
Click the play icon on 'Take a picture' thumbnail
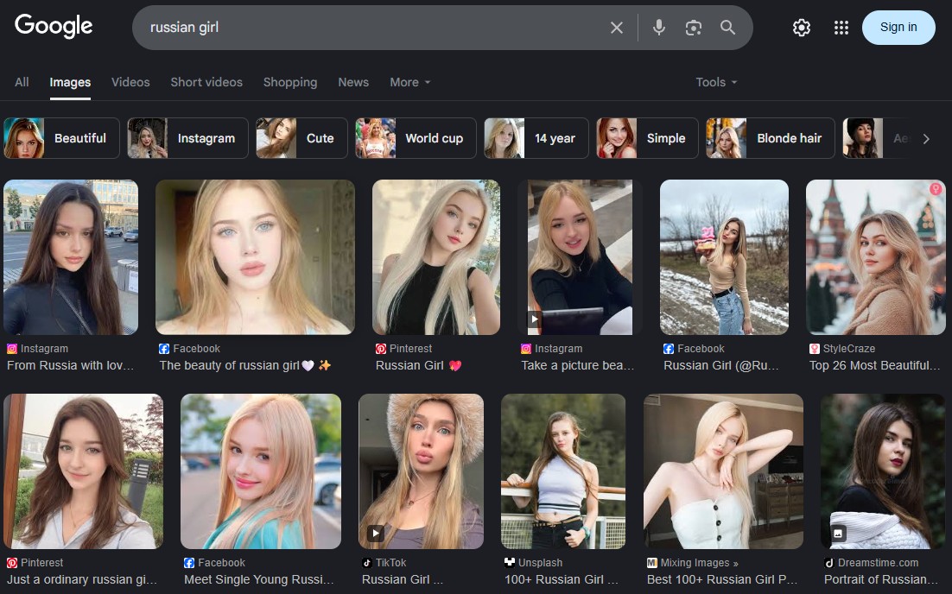click(534, 319)
